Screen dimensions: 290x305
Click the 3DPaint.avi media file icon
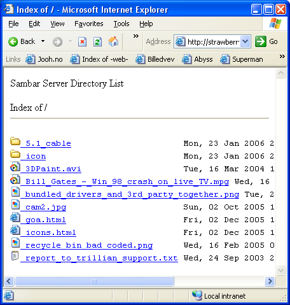[x=15, y=167]
